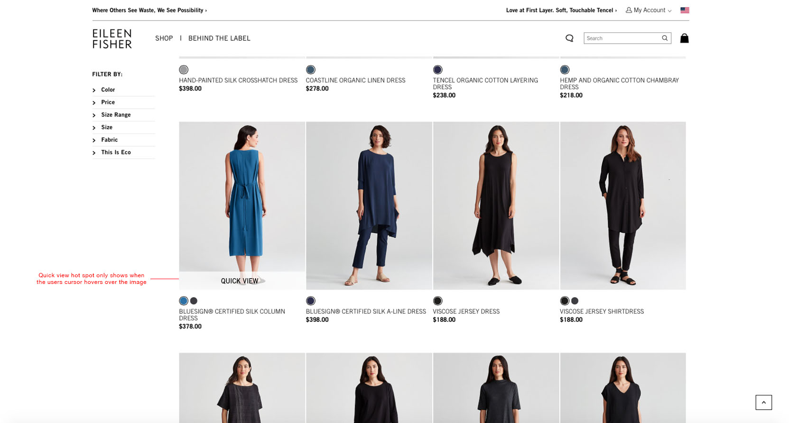Click the magnifier icon in search box
This screenshot has width=789, height=423.
click(x=665, y=38)
